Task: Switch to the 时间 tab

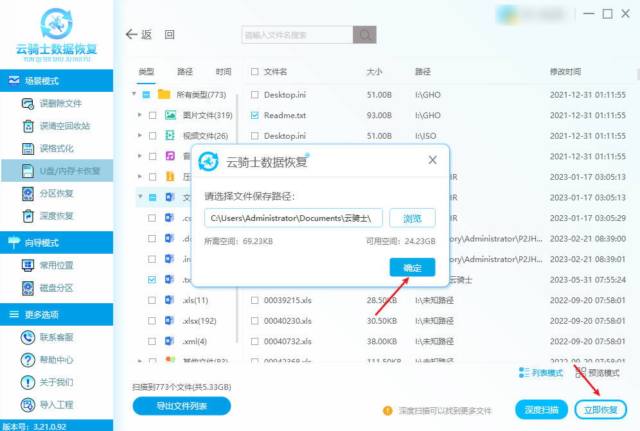Action: (x=224, y=72)
